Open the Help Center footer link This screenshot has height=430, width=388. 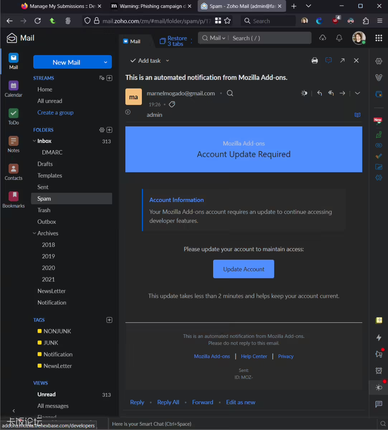pos(254,357)
